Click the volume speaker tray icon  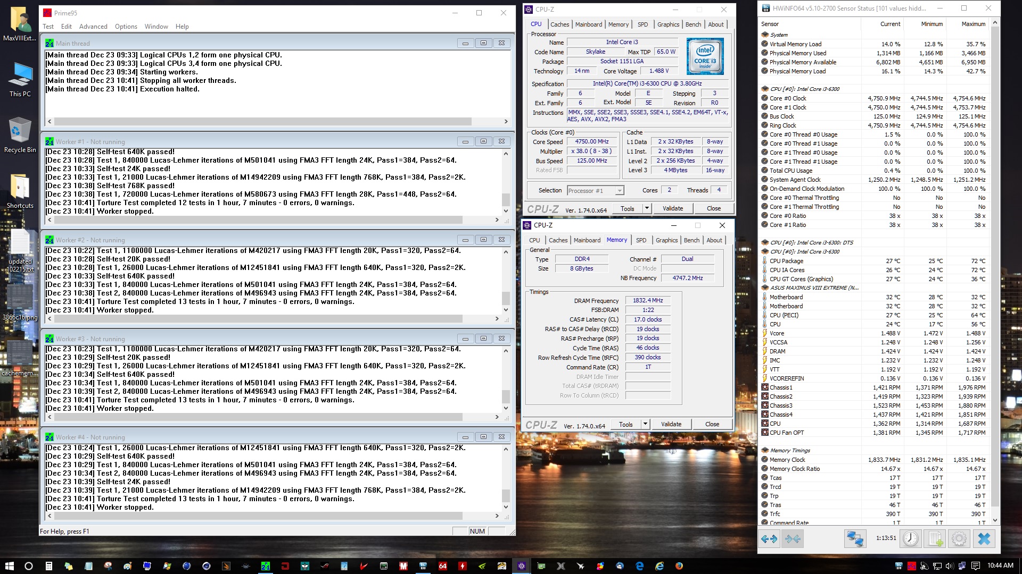pos(949,566)
